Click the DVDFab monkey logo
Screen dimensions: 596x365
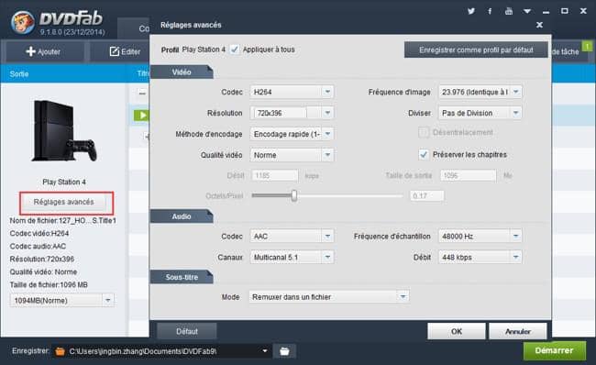click(x=23, y=22)
